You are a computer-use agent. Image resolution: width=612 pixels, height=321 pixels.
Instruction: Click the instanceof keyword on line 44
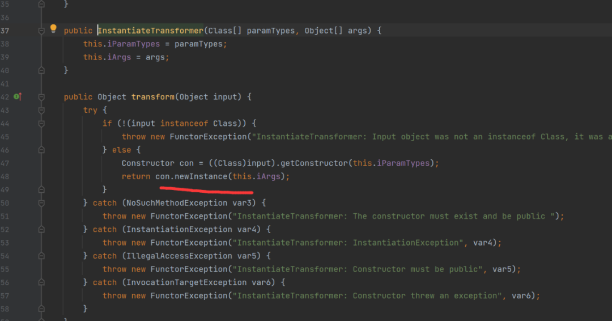coord(184,124)
